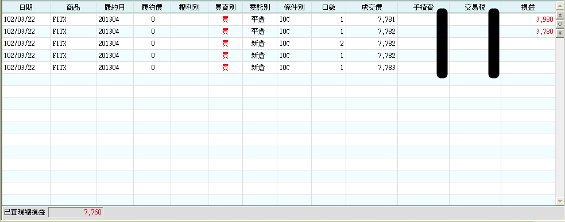This screenshot has width=565, height=222.
Task: Click the 交易稅 column header
Action: click(x=475, y=7)
